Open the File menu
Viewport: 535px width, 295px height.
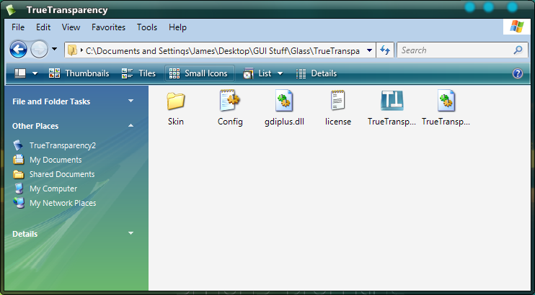tap(18, 27)
